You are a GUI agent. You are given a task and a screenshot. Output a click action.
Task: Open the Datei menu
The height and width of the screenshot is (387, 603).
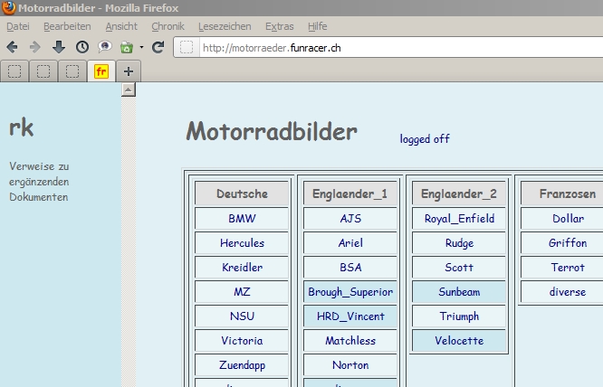pyautogui.click(x=18, y=26)
